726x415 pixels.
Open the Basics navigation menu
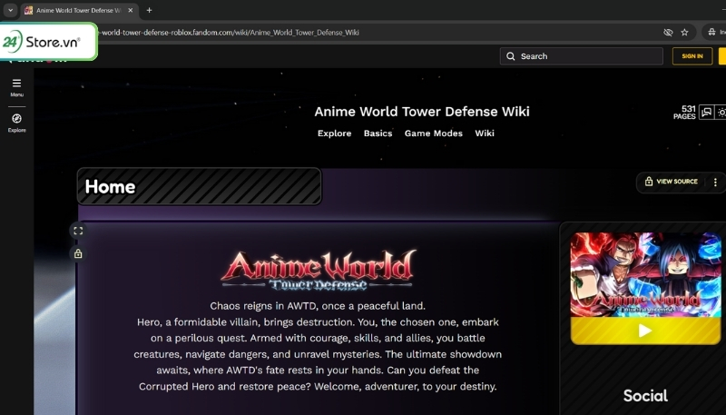click(x=378, y=133)
